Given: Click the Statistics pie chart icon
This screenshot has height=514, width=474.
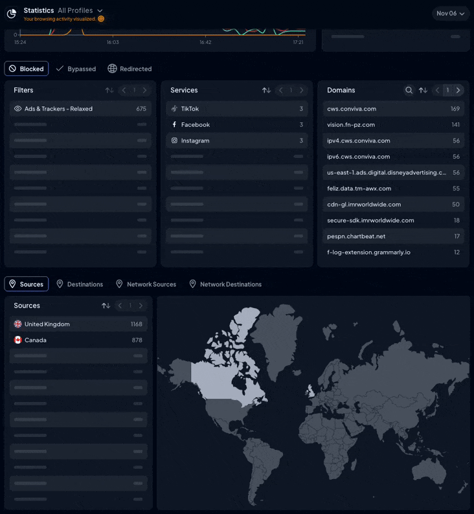Looking at the screenshot, I should [x=12, y=14].
